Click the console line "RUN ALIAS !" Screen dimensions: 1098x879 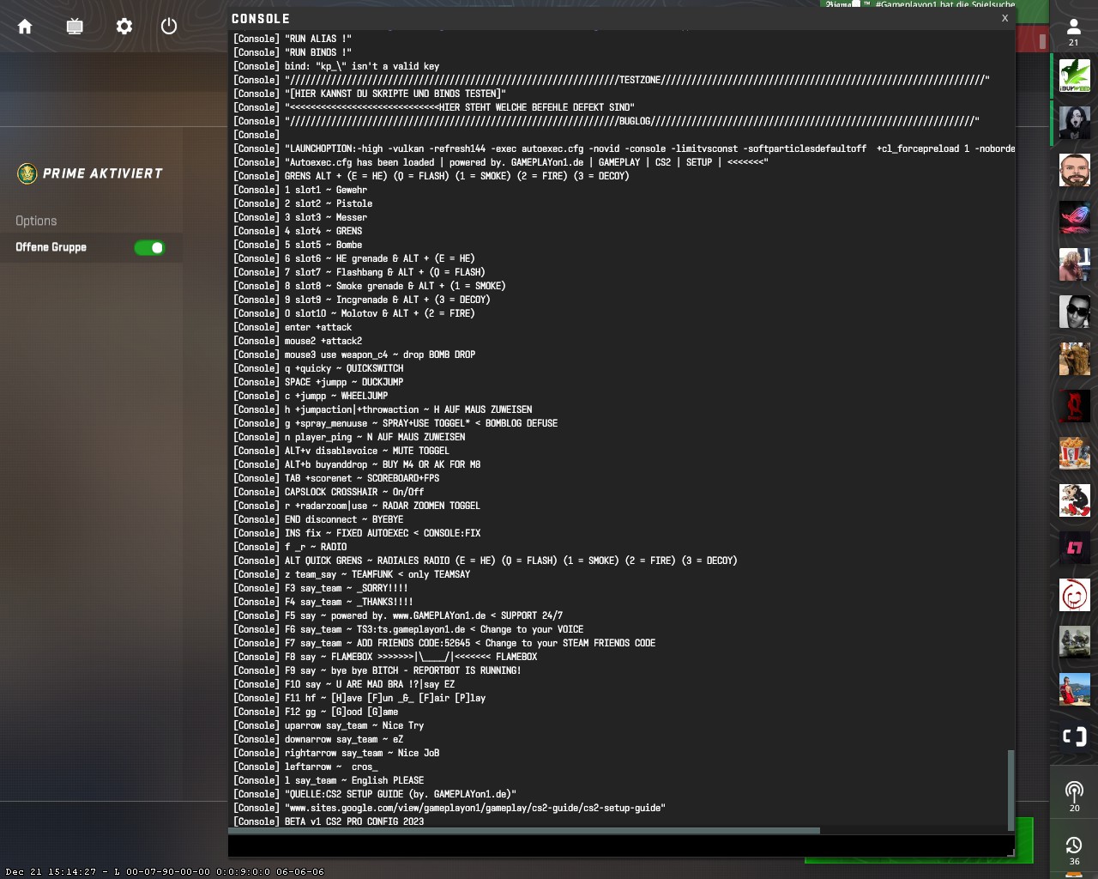click(293, 39)
